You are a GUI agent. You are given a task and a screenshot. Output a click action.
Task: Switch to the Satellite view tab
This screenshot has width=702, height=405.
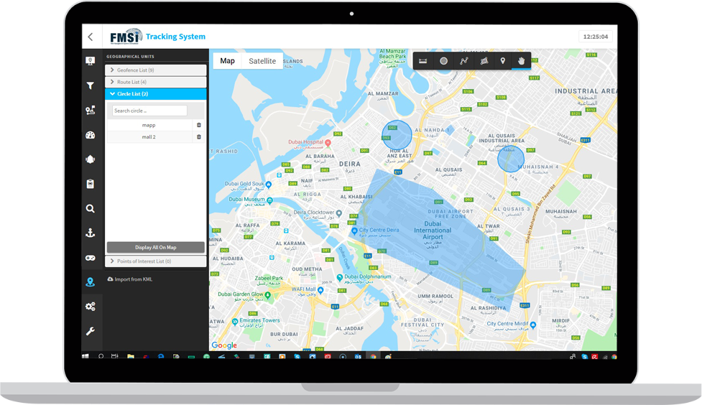(x=262, y=61)
